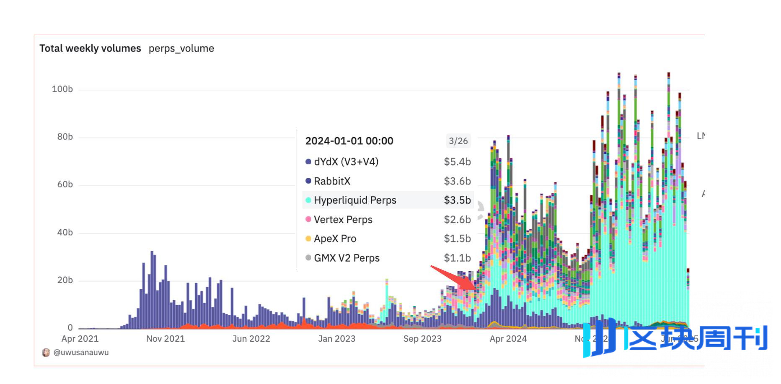Click the Nov 2021 x-axis label
The image size is (781, 384).
(166, 339)
